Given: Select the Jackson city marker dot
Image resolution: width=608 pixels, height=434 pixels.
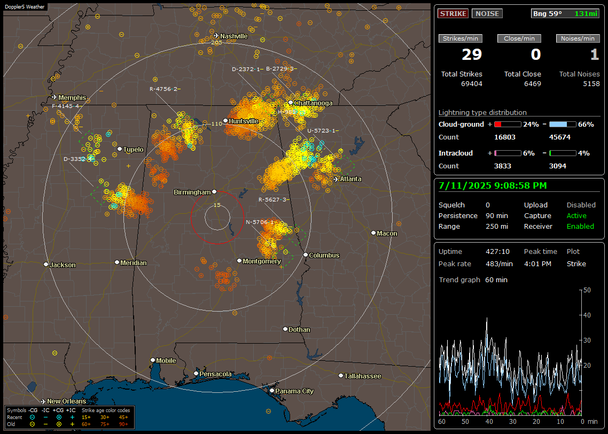Looking at the screenshot, I should 46,264.
